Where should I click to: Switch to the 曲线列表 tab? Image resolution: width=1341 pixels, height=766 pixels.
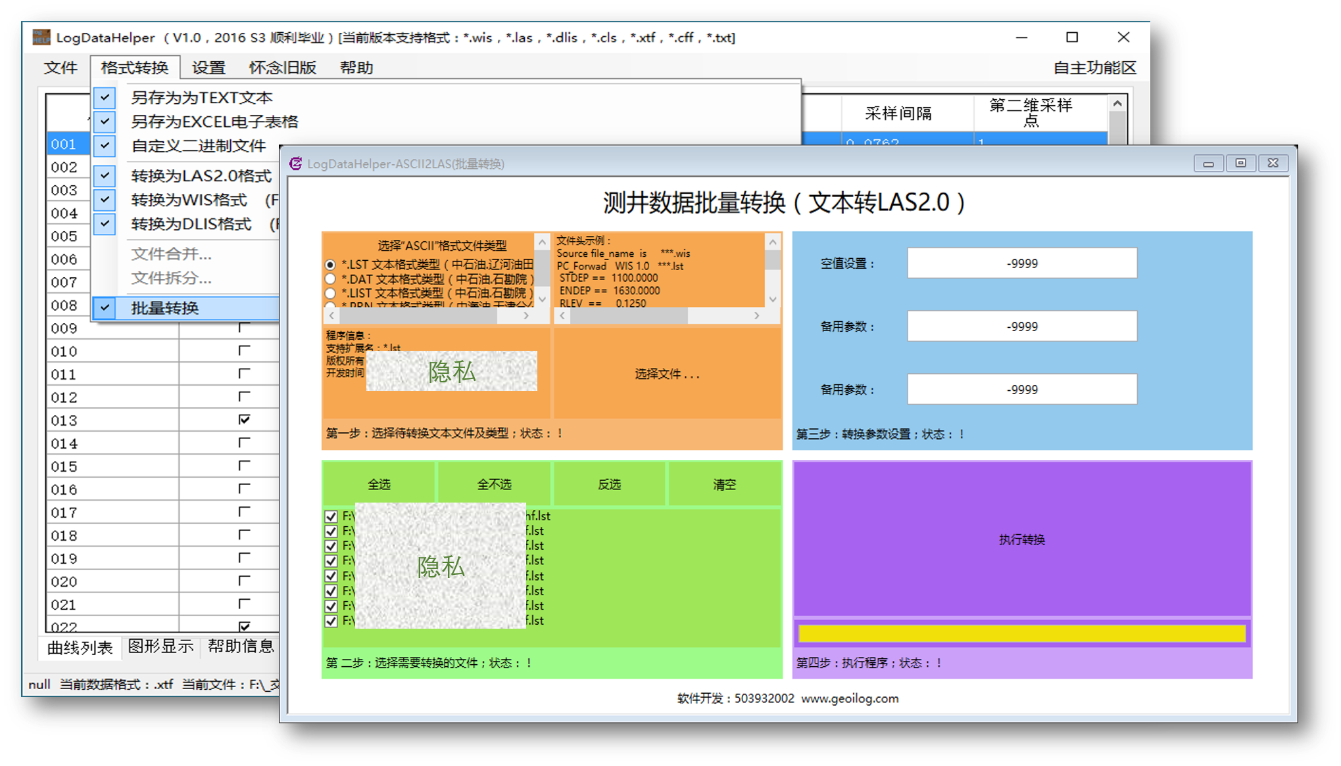80,648
